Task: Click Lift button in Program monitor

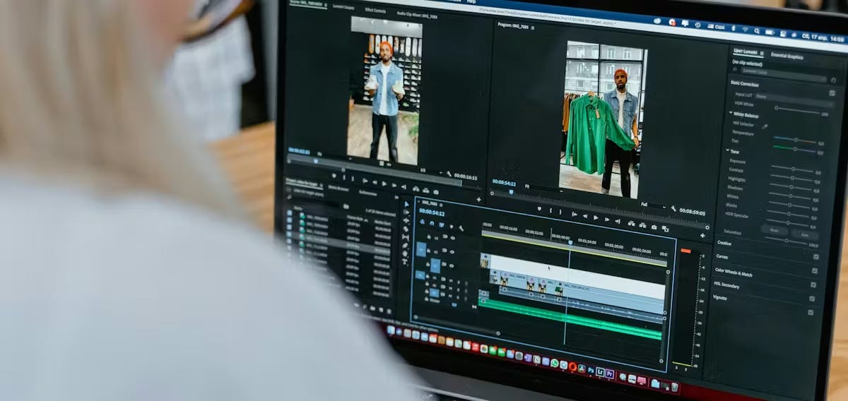Action: click(631, 223)
